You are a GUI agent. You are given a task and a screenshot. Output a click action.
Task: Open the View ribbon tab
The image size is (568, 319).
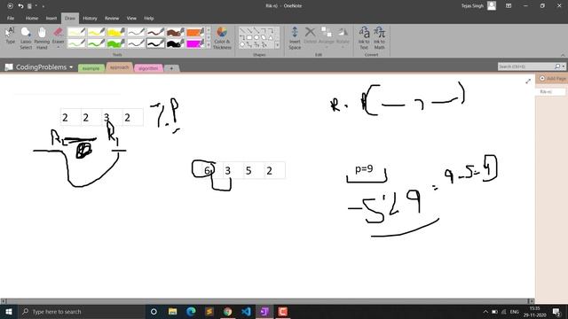(131, 18)
